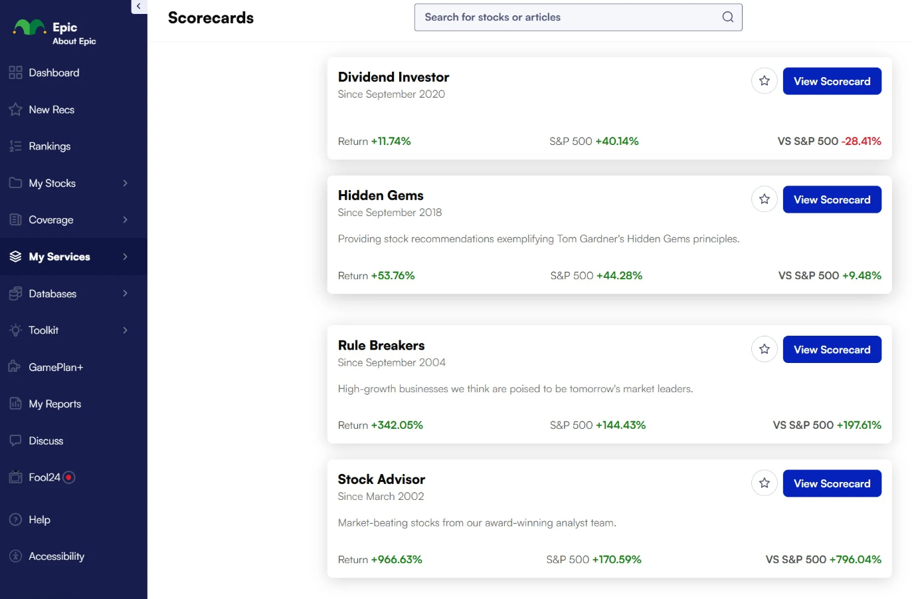
Task: Click the About Epic link
Action: [x=74, y=41]
